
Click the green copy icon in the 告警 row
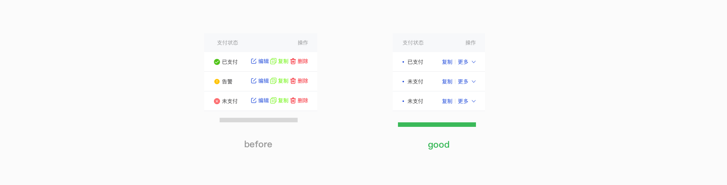coord(273,81)
